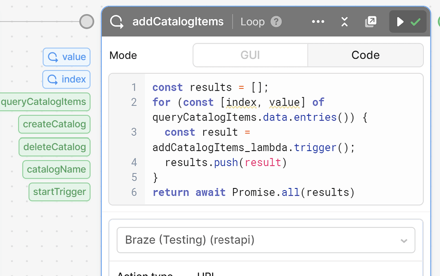The height and width of the screenshot is (276, 440).
Task: Click the loop icon beside addCatalogItems title
Action: point(116,21)
